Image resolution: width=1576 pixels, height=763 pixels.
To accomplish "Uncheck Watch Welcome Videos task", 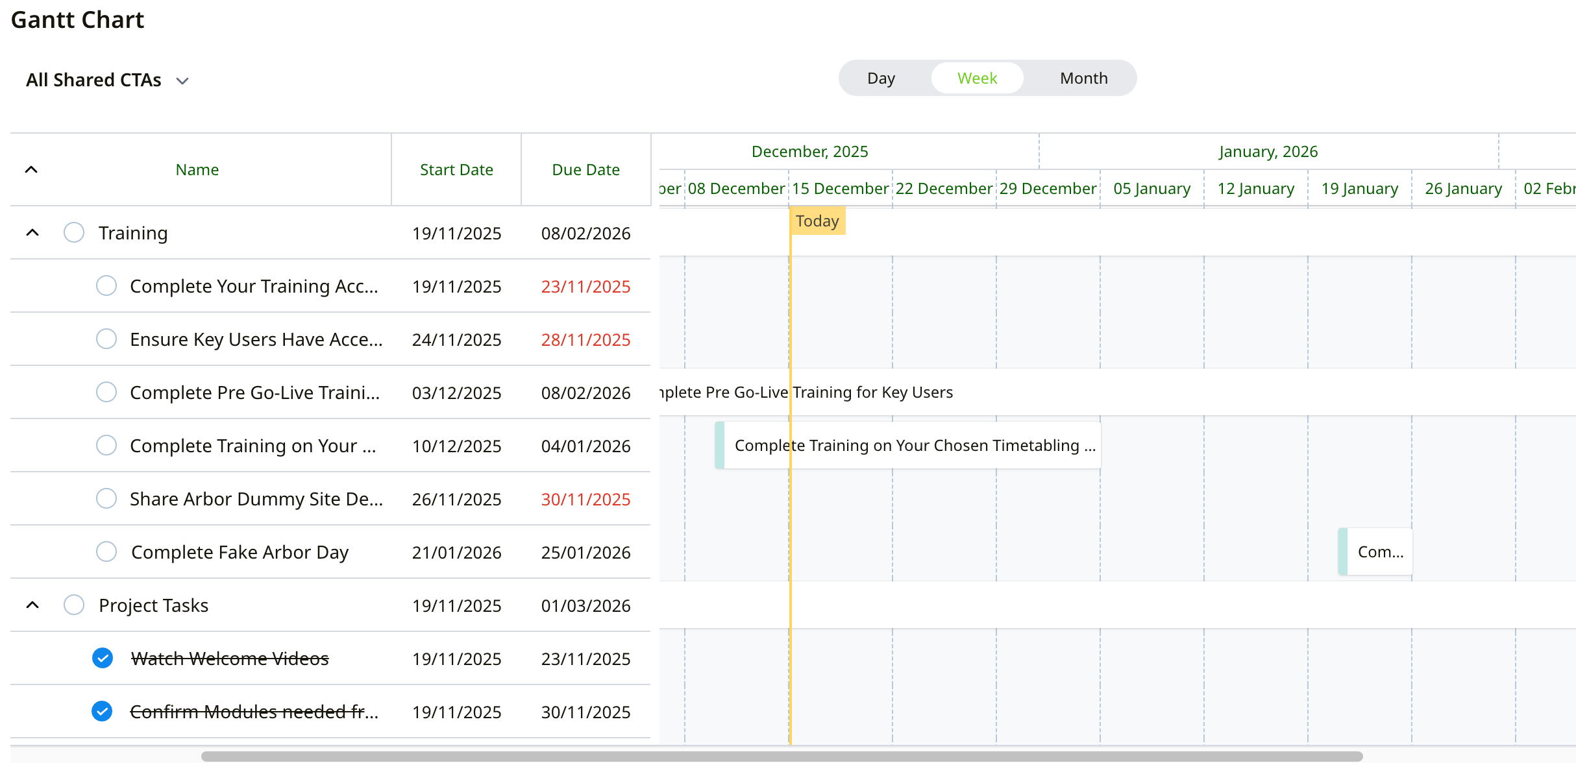I will pyautogui.click(x=103, y=658).
